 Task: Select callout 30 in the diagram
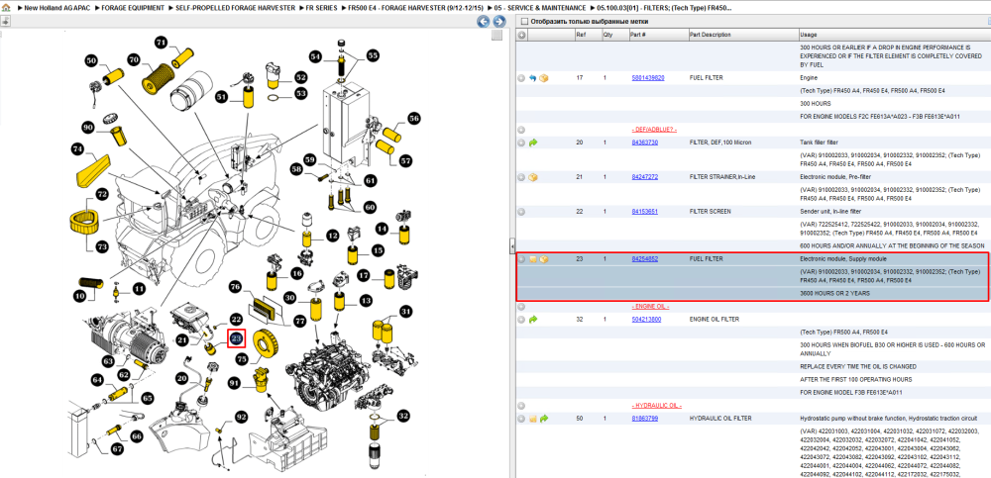click(289, 298)
